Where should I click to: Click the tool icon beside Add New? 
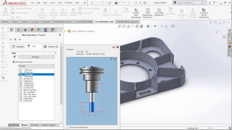pos(14,57)
